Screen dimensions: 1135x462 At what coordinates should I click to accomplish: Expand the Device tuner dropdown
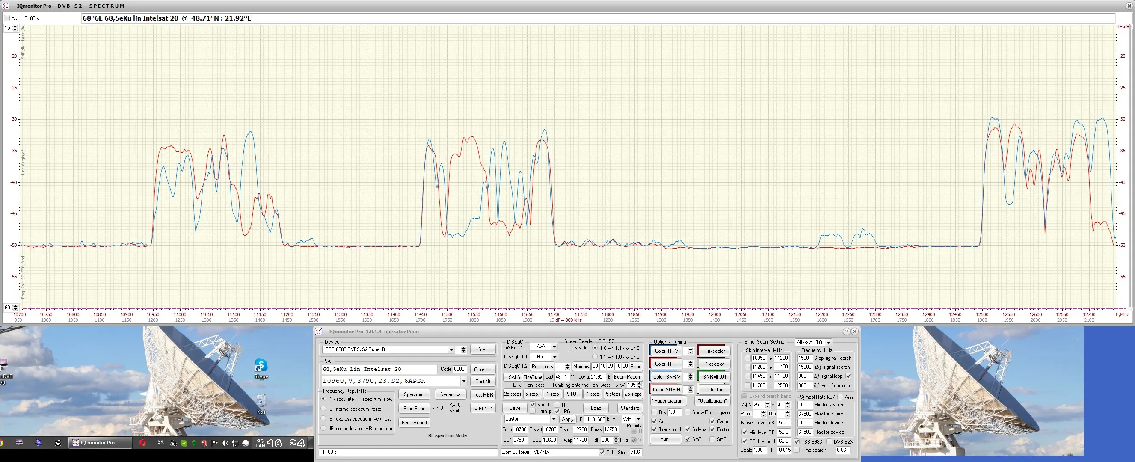coord(451,349)
